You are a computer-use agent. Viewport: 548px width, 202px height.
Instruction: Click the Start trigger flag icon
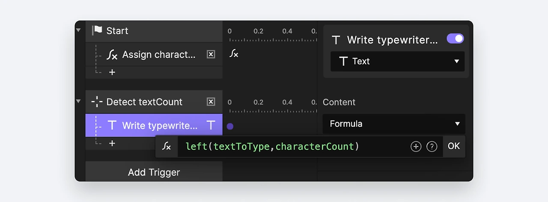point(97,31)
